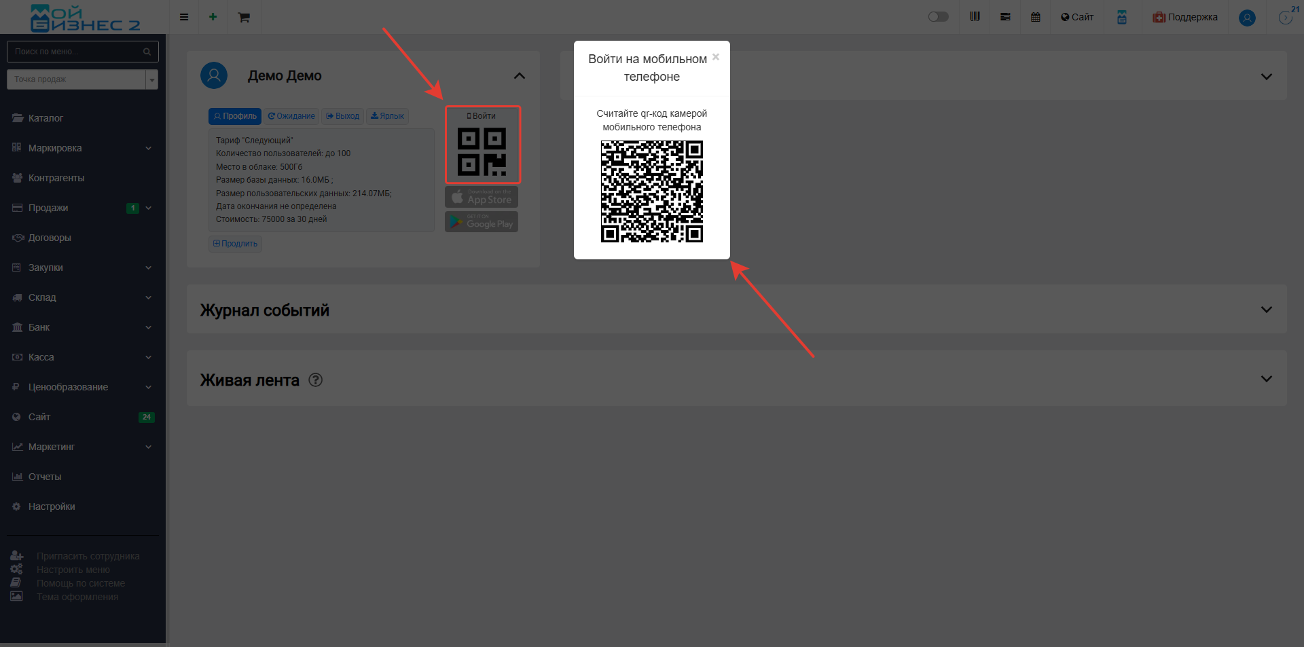
Task: Click the barcode scanner icon in top bar
Action: coord(975,17)
